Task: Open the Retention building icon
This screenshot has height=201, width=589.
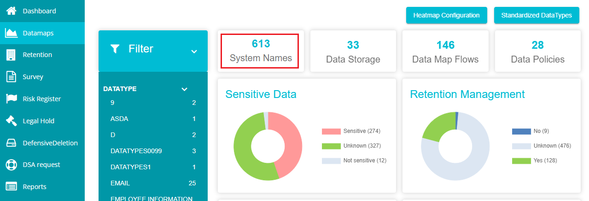Action: (x=11, y=55)
